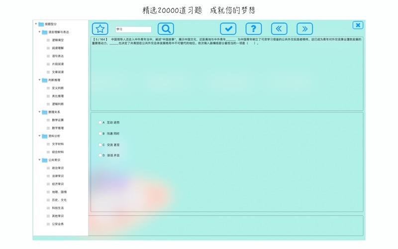Check option C 交流 甚至

tap(100, 145)
